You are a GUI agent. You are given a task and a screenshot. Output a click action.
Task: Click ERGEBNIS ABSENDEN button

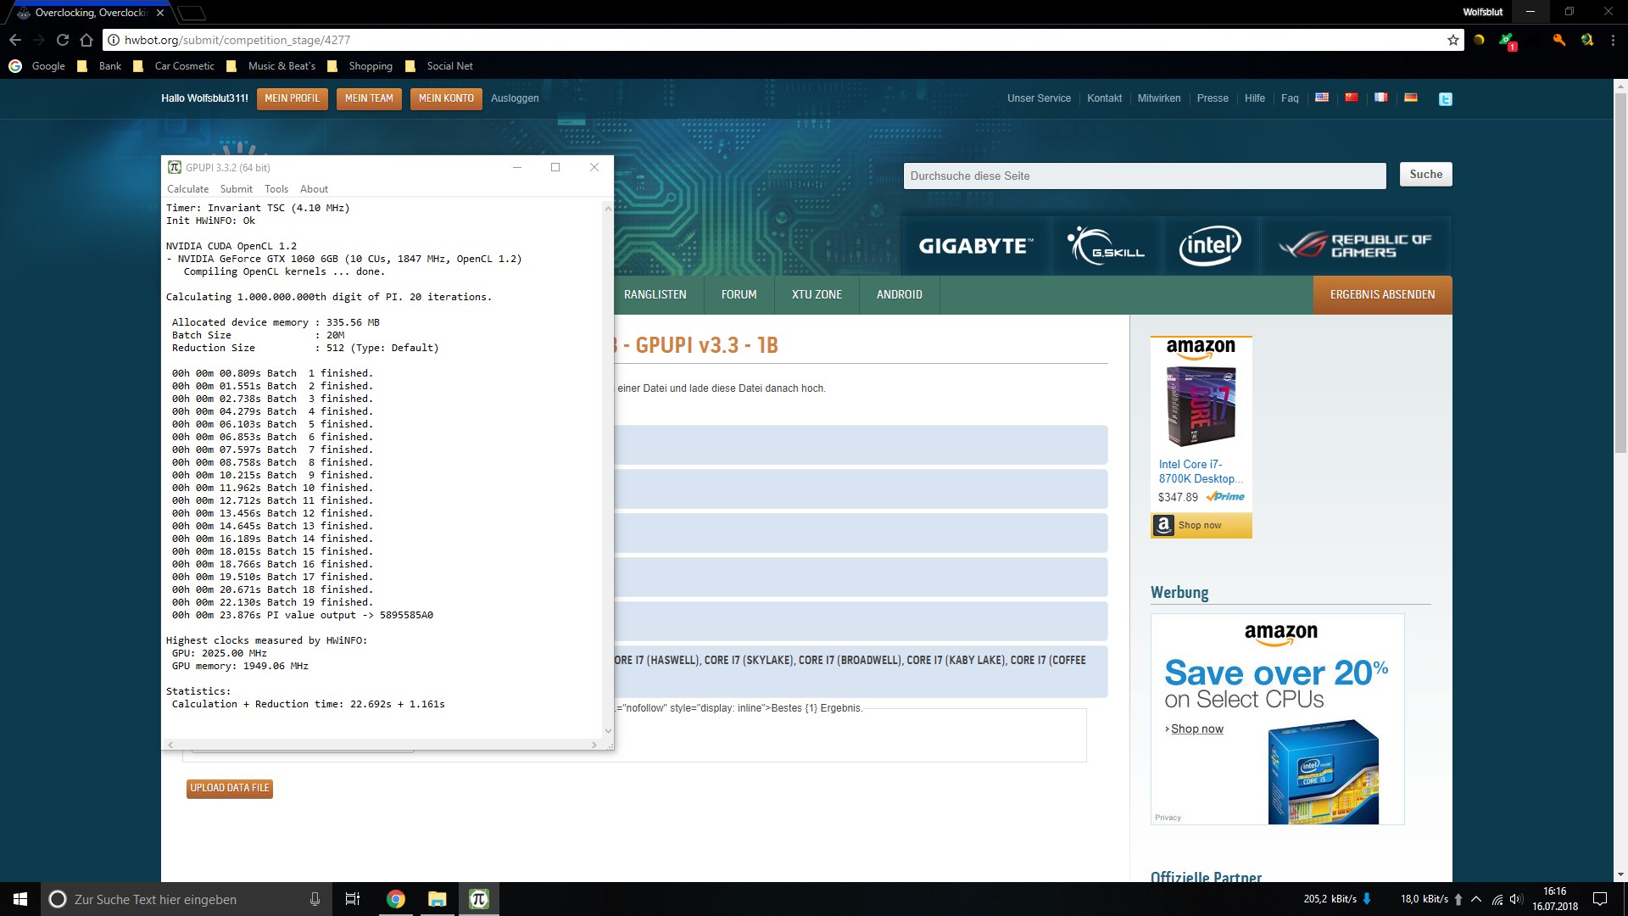coord(1382,294)
